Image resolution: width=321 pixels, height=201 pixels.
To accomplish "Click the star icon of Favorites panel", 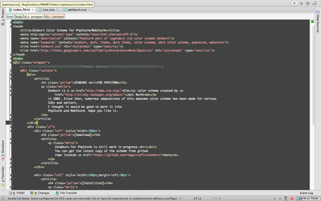I will tap(3, 185).
